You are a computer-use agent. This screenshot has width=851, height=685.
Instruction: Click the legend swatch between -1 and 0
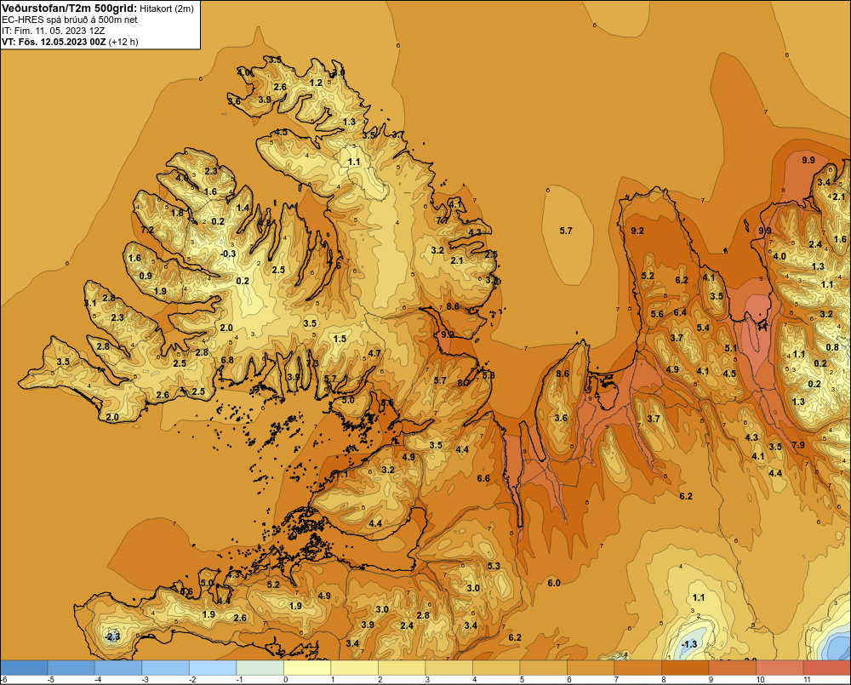(260, 668)
